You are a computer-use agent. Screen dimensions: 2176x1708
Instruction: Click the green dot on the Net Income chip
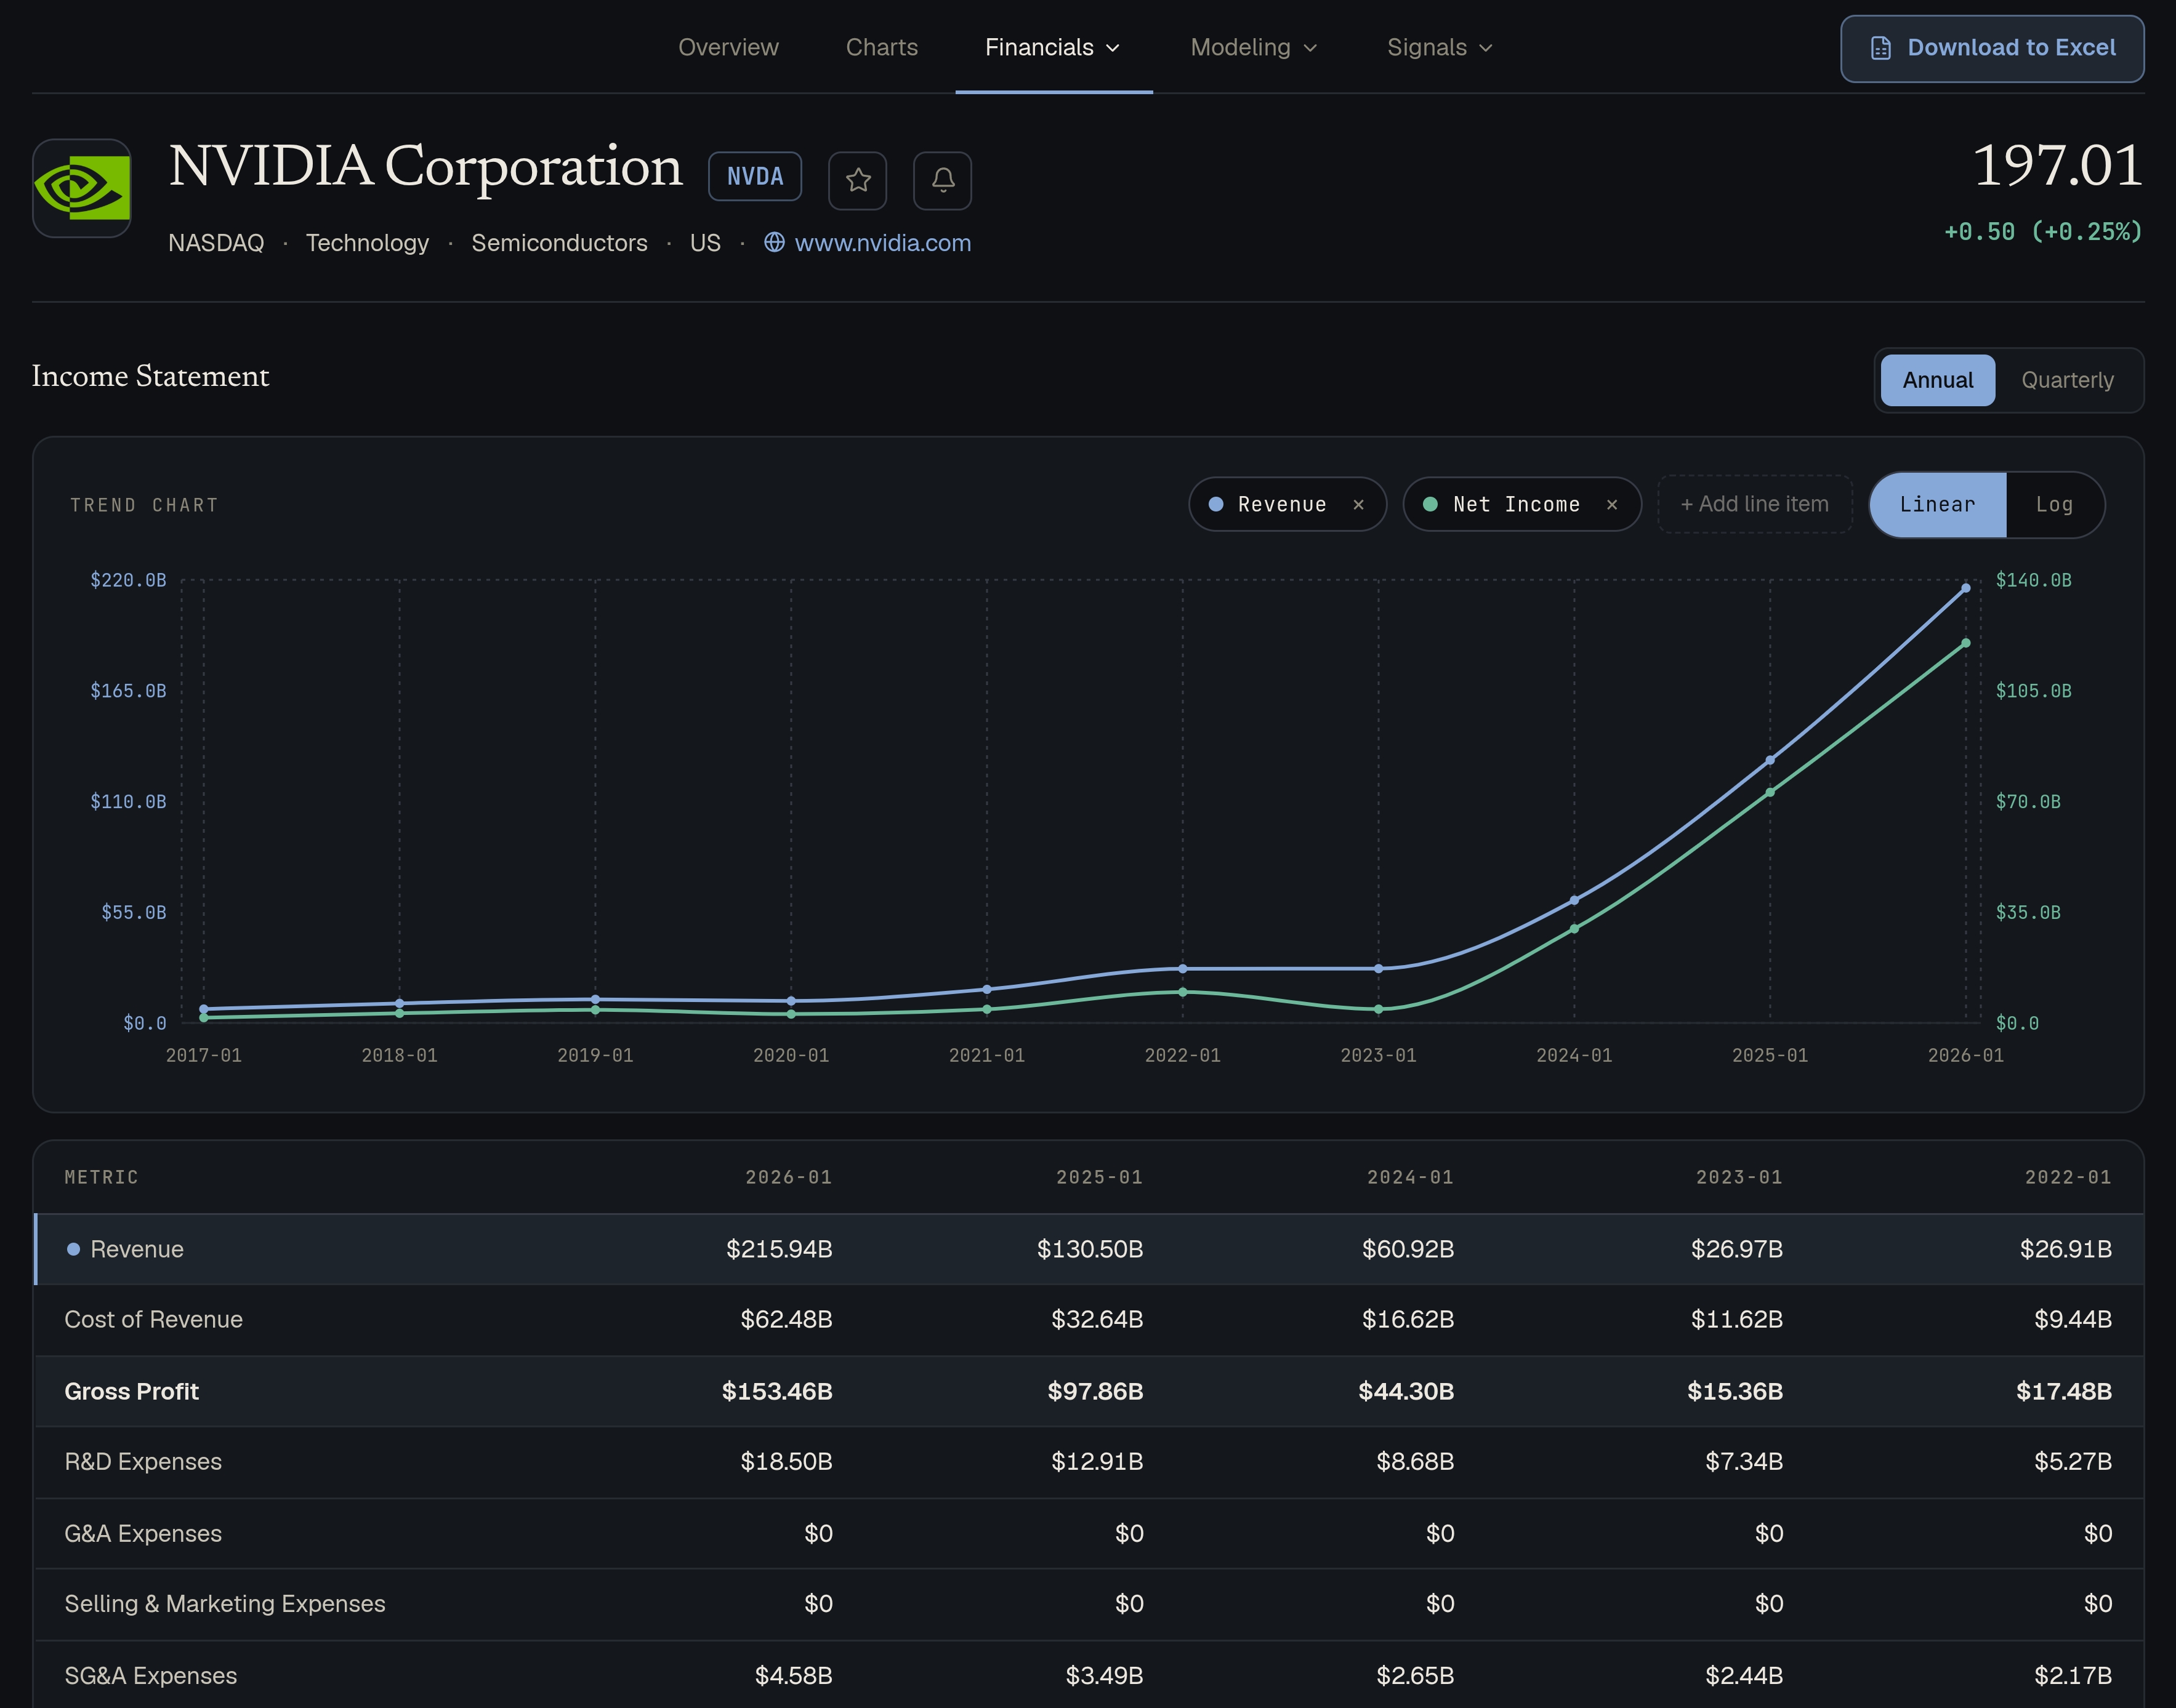(x=1430, y=505)
